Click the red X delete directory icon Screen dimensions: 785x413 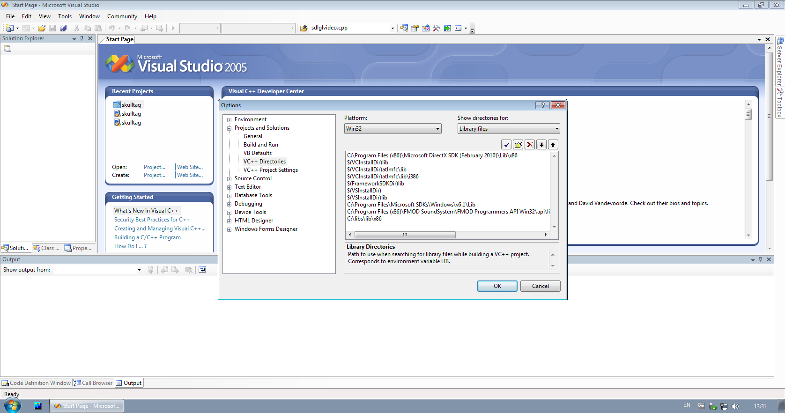click(x=530, y=145)
